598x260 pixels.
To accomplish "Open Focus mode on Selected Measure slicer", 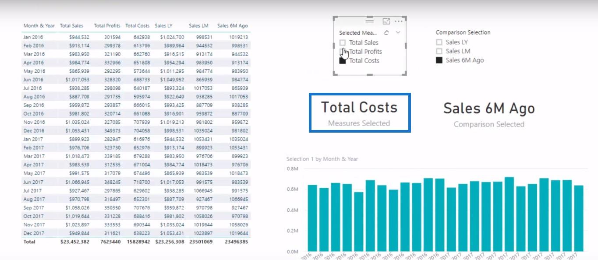I will tap(386, 21).
